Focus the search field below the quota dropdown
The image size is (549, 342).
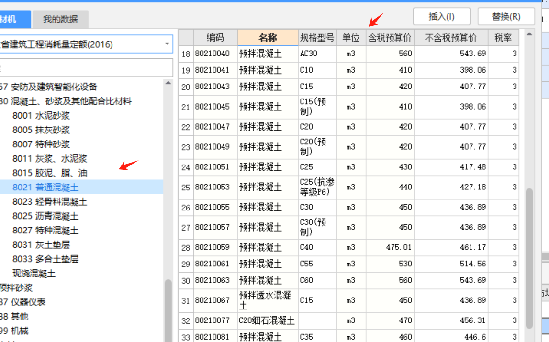[86, 67]
